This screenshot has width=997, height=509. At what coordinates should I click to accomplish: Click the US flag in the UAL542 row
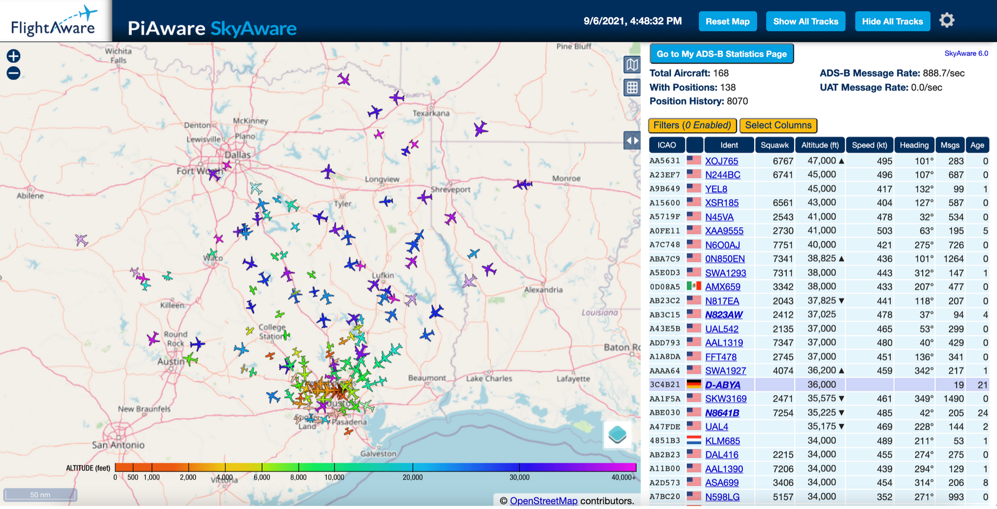point(693,329)
